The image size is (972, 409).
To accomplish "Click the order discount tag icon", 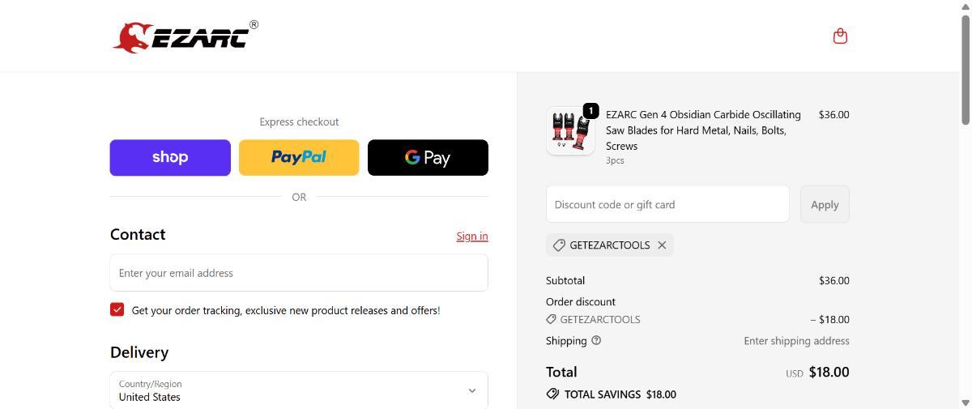I will pyautogui.click(x=552, y=319).
